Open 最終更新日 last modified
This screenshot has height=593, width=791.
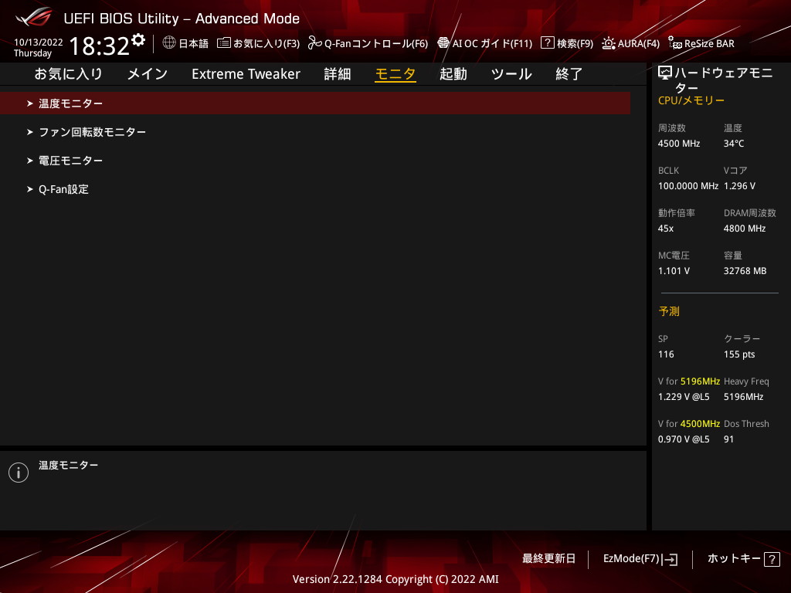(549, 559)
